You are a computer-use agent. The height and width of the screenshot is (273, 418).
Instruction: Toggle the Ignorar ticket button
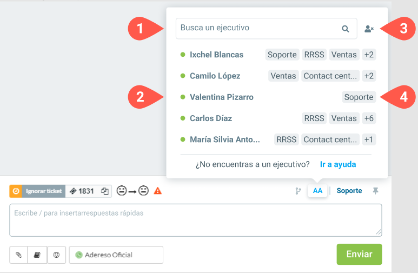click(37, 191)
